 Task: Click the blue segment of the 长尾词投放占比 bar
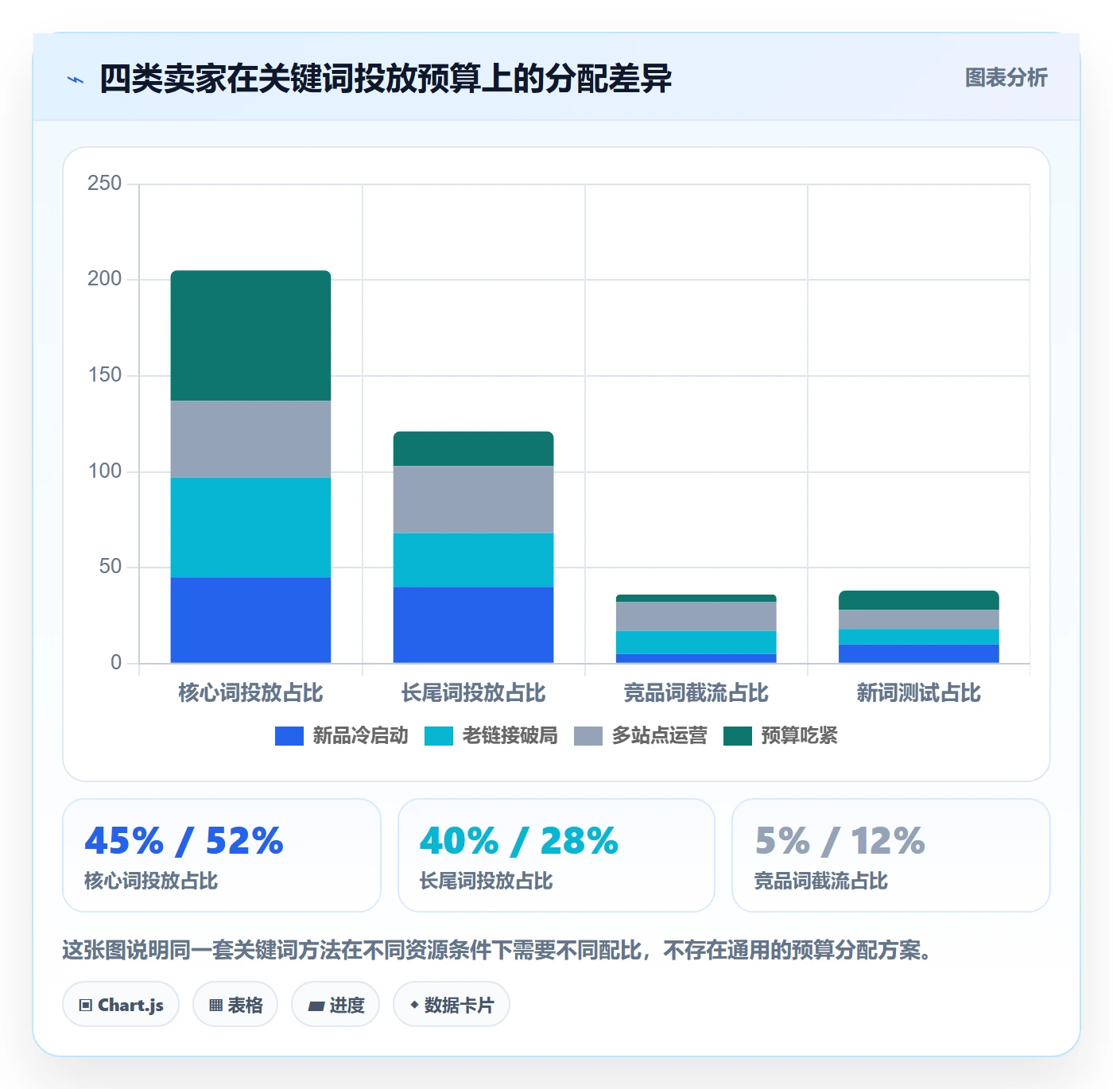coord(474,625)
